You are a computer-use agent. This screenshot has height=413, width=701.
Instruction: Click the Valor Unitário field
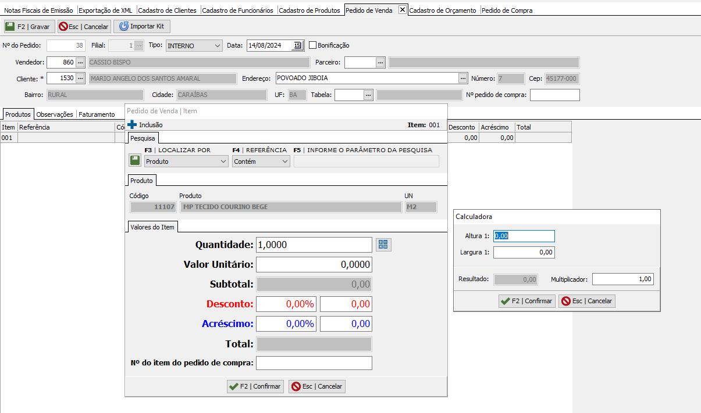pos(314,265)
